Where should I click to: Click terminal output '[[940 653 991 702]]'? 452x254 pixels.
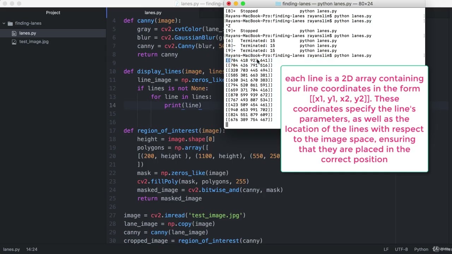click(x=249, y=110)
